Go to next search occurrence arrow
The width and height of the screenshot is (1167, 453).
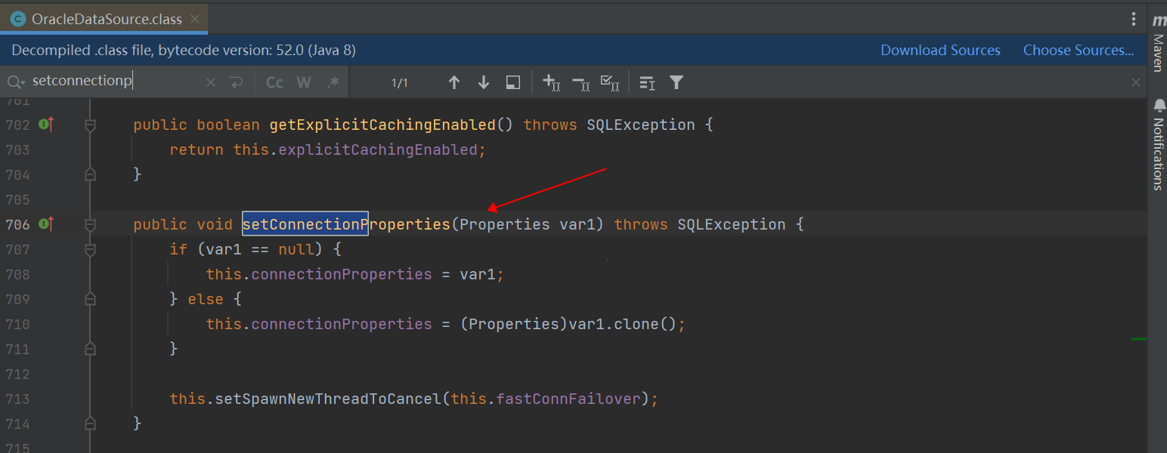484,82
